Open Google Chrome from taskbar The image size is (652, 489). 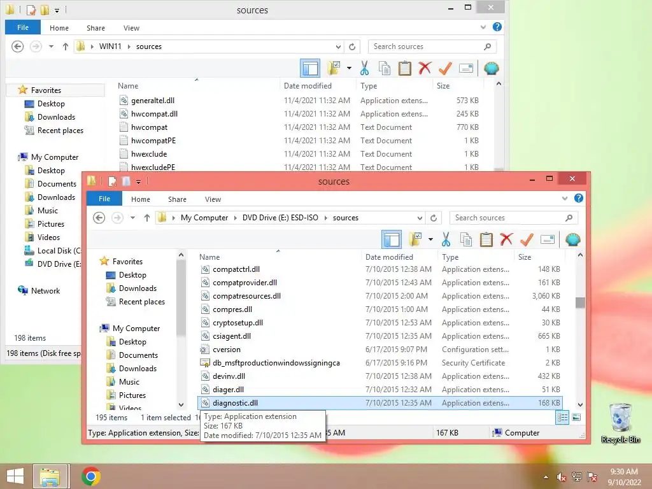point(91,476)
